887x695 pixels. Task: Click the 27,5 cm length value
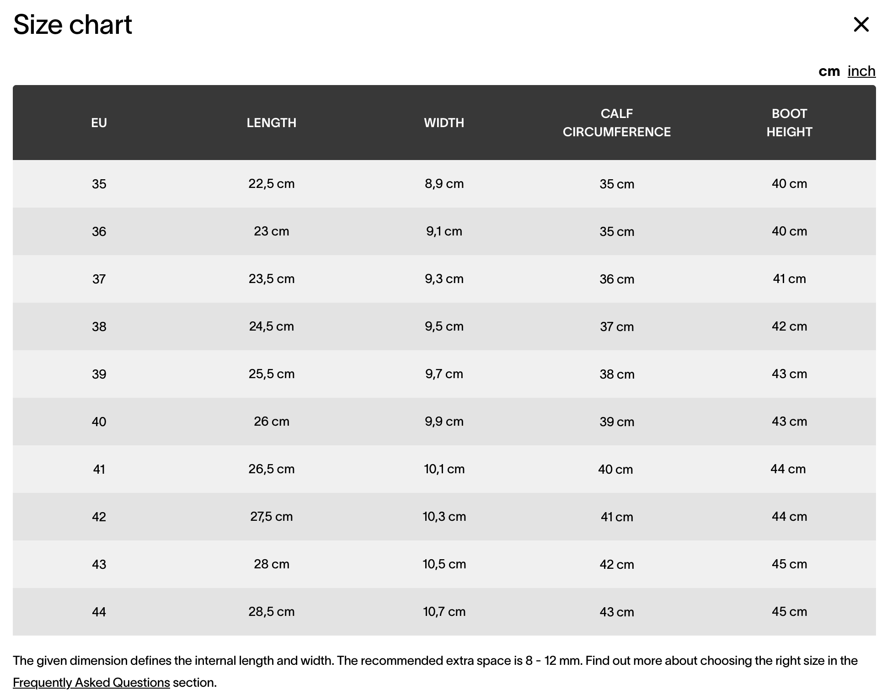[x=272, y=517]
